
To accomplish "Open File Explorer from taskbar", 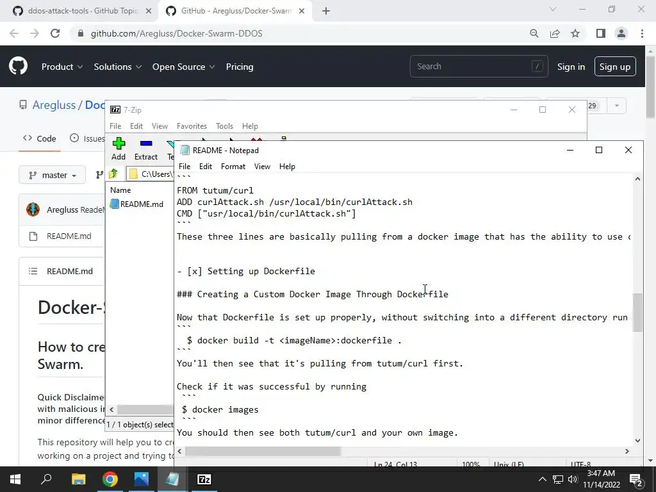I will [x=78, y=479].
